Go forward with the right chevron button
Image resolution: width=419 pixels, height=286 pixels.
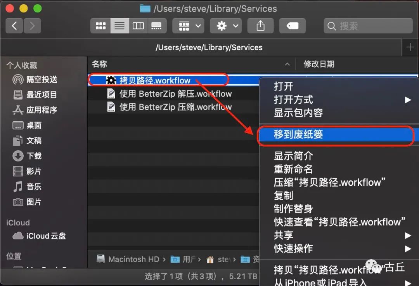(32, 26)
